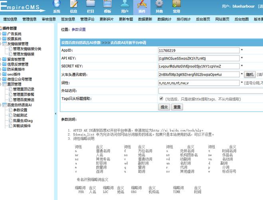Click the home icon beside 插件管理
This screenshot has height=200, width=263.
[1, 28]
